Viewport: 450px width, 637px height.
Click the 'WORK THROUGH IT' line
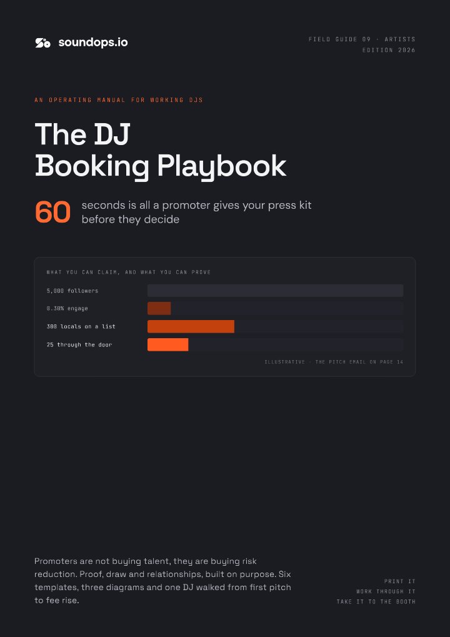(x=386, y=591)
